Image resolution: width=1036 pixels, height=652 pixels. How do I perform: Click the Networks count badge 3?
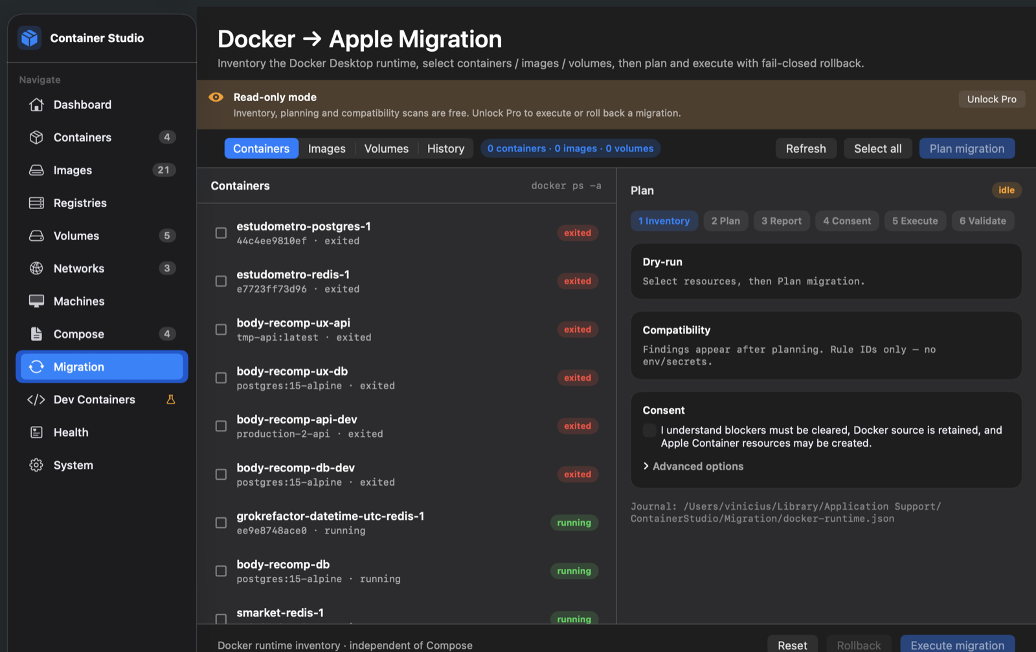pos(167,268)
